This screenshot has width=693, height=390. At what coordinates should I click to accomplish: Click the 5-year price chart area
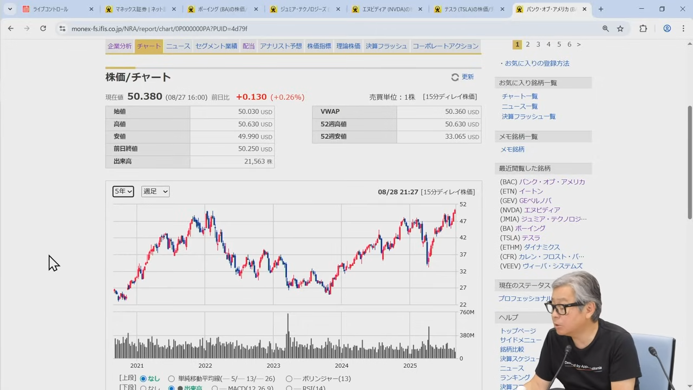coord(285,255)
